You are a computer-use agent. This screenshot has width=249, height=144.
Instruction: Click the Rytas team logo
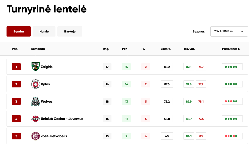click(35, 84)
